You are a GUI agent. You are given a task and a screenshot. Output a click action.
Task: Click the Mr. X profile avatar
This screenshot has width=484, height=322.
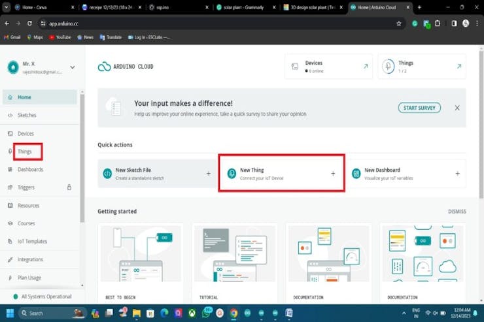click(13, 67)
